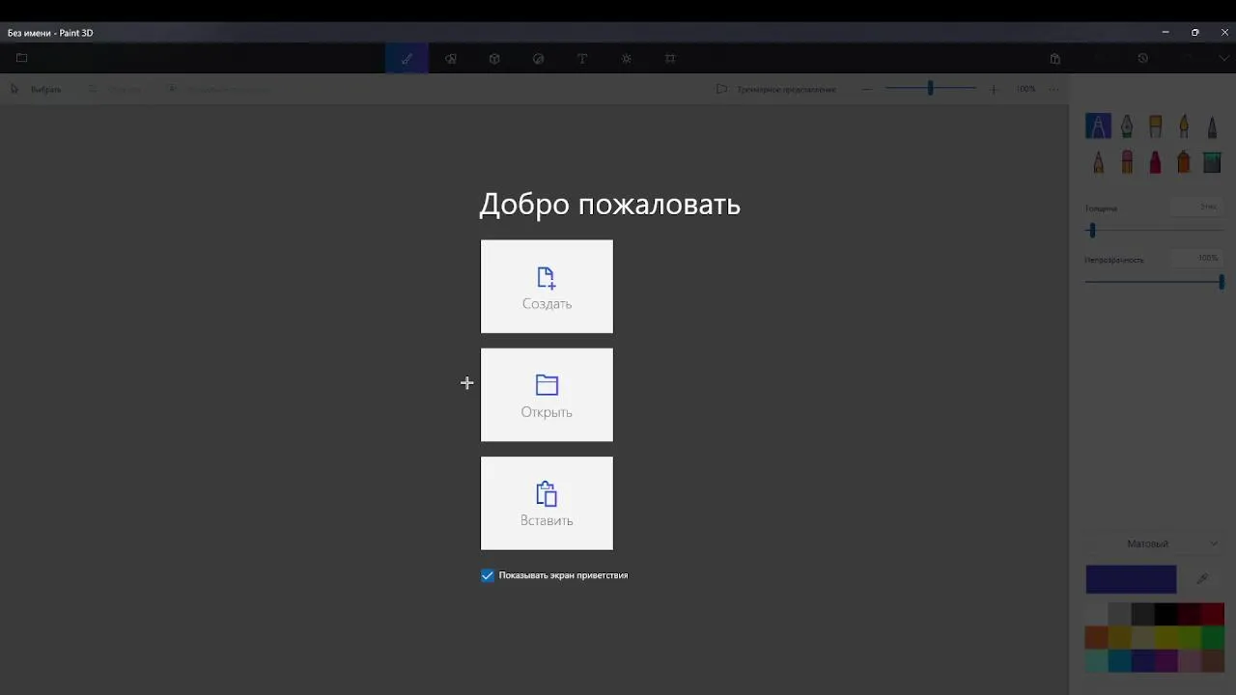Image resolution: width=1236 pixels, height=695 pixels.
Task: Choose the Eraser tool
Action: (1127, 161)
